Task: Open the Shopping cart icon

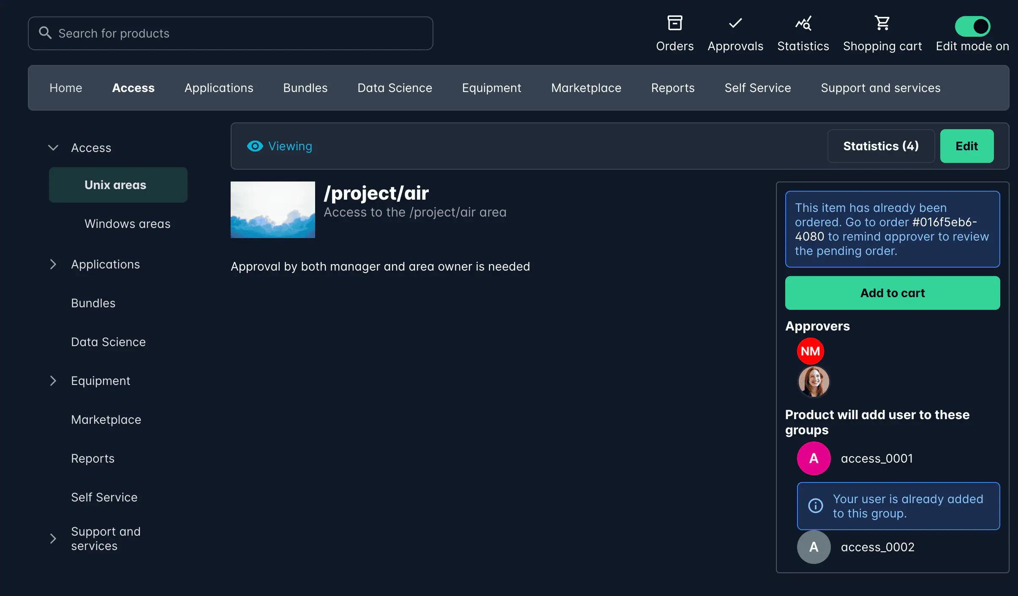Action: pos(882,23)
